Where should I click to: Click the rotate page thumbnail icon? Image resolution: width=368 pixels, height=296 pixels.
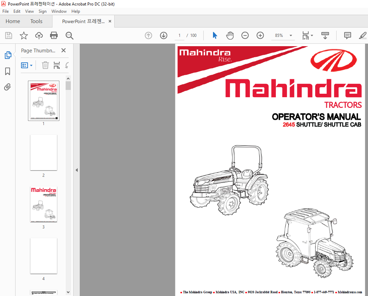point(67,65)
